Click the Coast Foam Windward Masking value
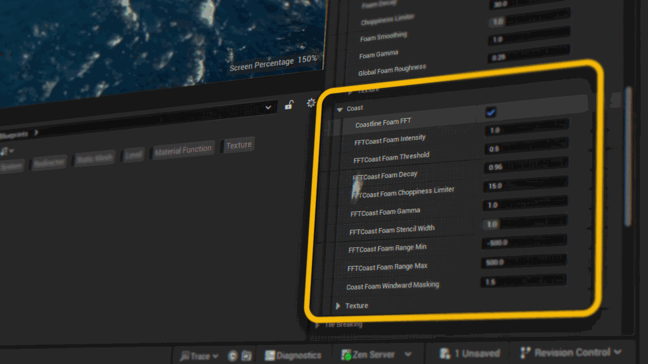This screenshot has width=648, height=364. coord(523,280)
